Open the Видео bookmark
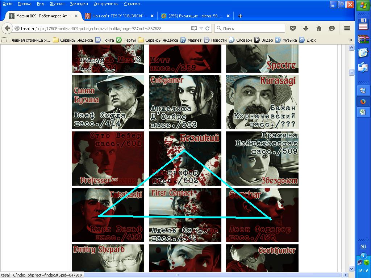 [x=264, y=40]
